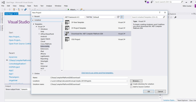Open the Nitin kumar account dropdown
196x102 pixels.
tap(193, 6)
